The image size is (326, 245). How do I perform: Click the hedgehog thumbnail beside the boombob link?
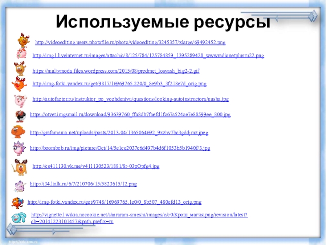[x=19, y=148]
